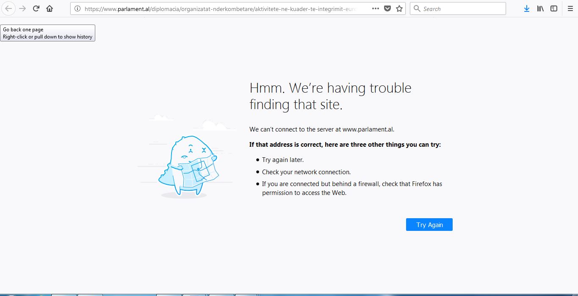
Task: Click the firewall permission suggestion text
Action: click(351, 189)
